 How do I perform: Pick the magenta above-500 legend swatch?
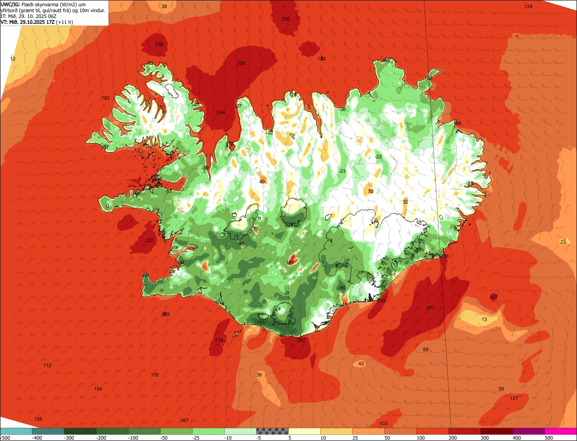[x=560, y=431]
